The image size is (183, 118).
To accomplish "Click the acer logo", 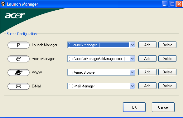I will pos(15,16).
